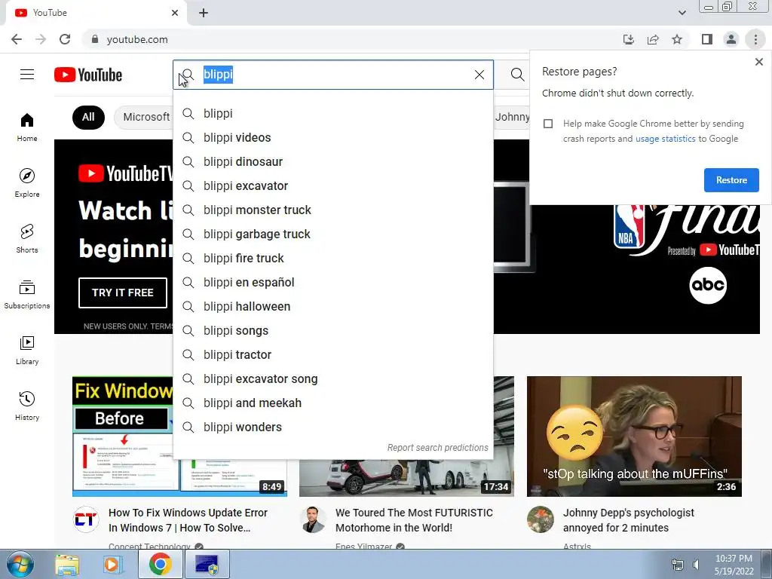
Task: Choose suggestion "blippi dinosaur"
Action: (332, 161)
